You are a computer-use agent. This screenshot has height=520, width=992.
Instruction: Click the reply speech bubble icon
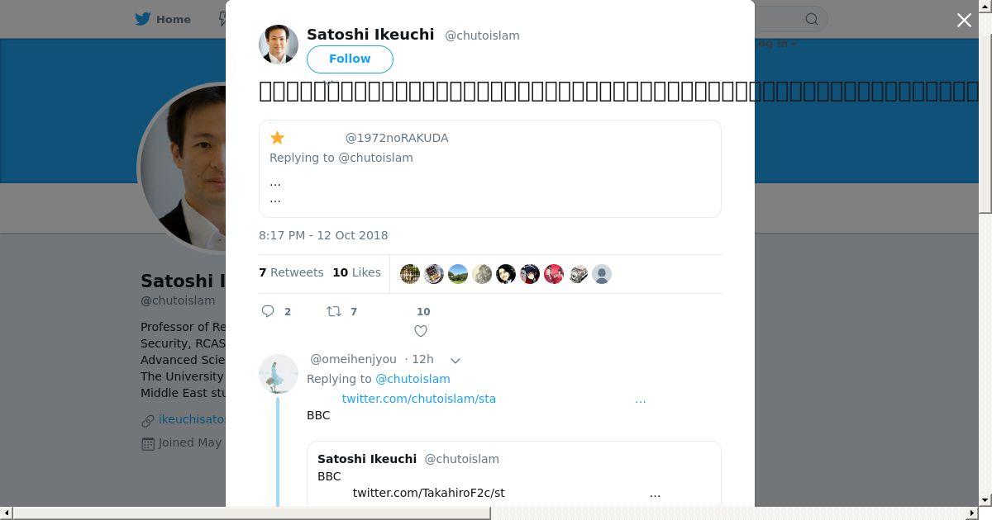tap(268, 311)
